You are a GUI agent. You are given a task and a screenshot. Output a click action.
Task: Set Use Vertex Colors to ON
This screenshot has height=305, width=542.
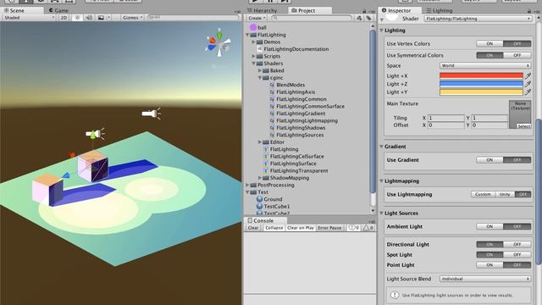coord(489,43)
